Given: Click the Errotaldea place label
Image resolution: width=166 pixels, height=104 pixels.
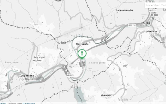Looking at the screenshot, I should 151,32.
